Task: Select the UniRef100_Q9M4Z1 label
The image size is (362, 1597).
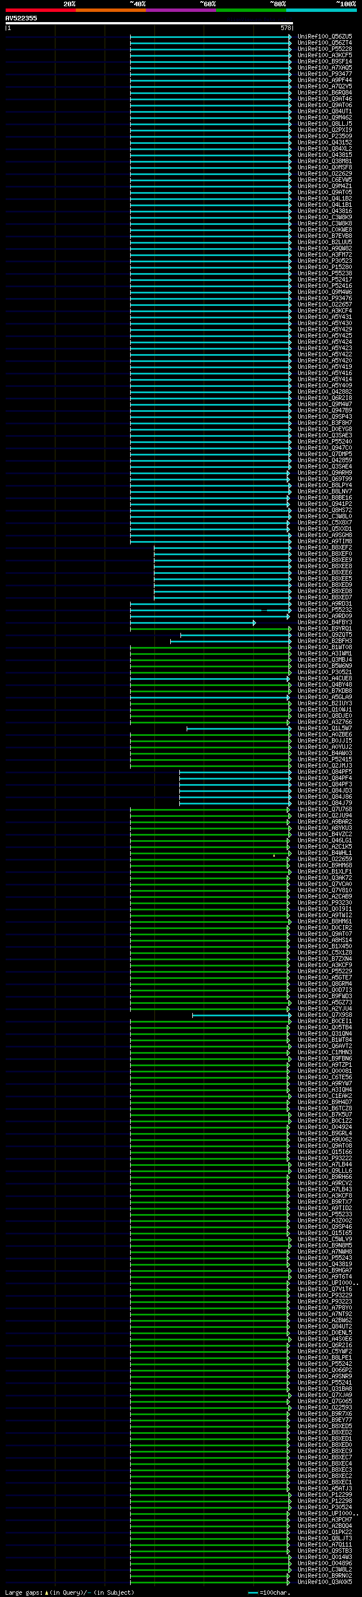Action: click(x=325, y=186)
